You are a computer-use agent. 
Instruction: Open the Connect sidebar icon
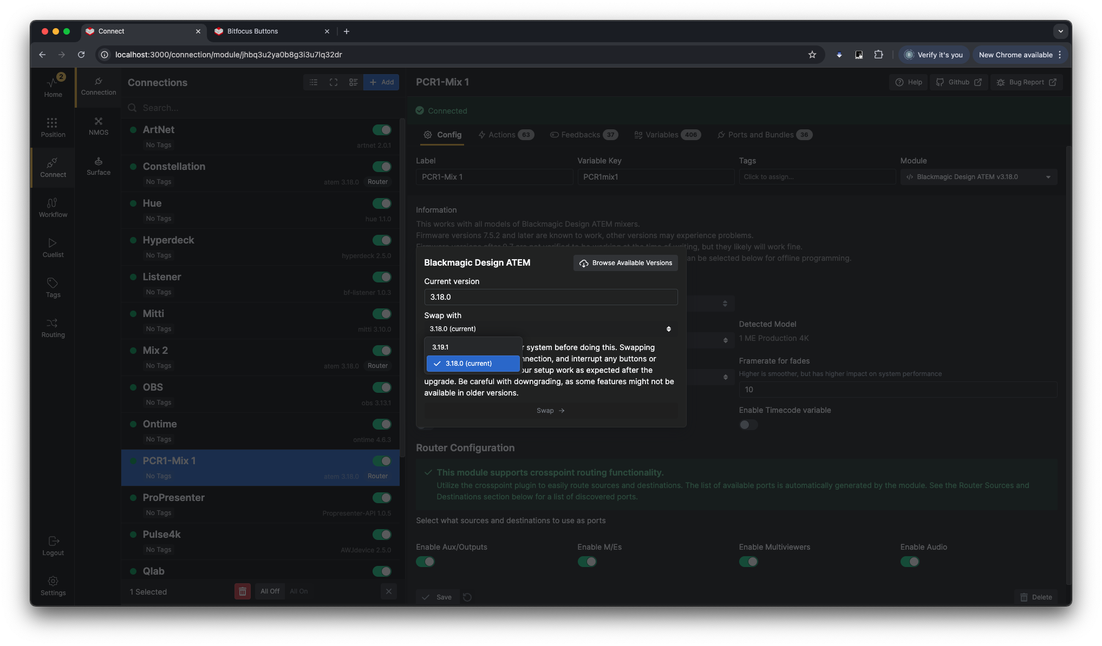point(53,167)
